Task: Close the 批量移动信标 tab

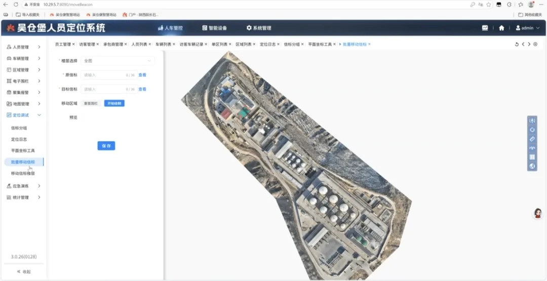Action: pos(369,44)
